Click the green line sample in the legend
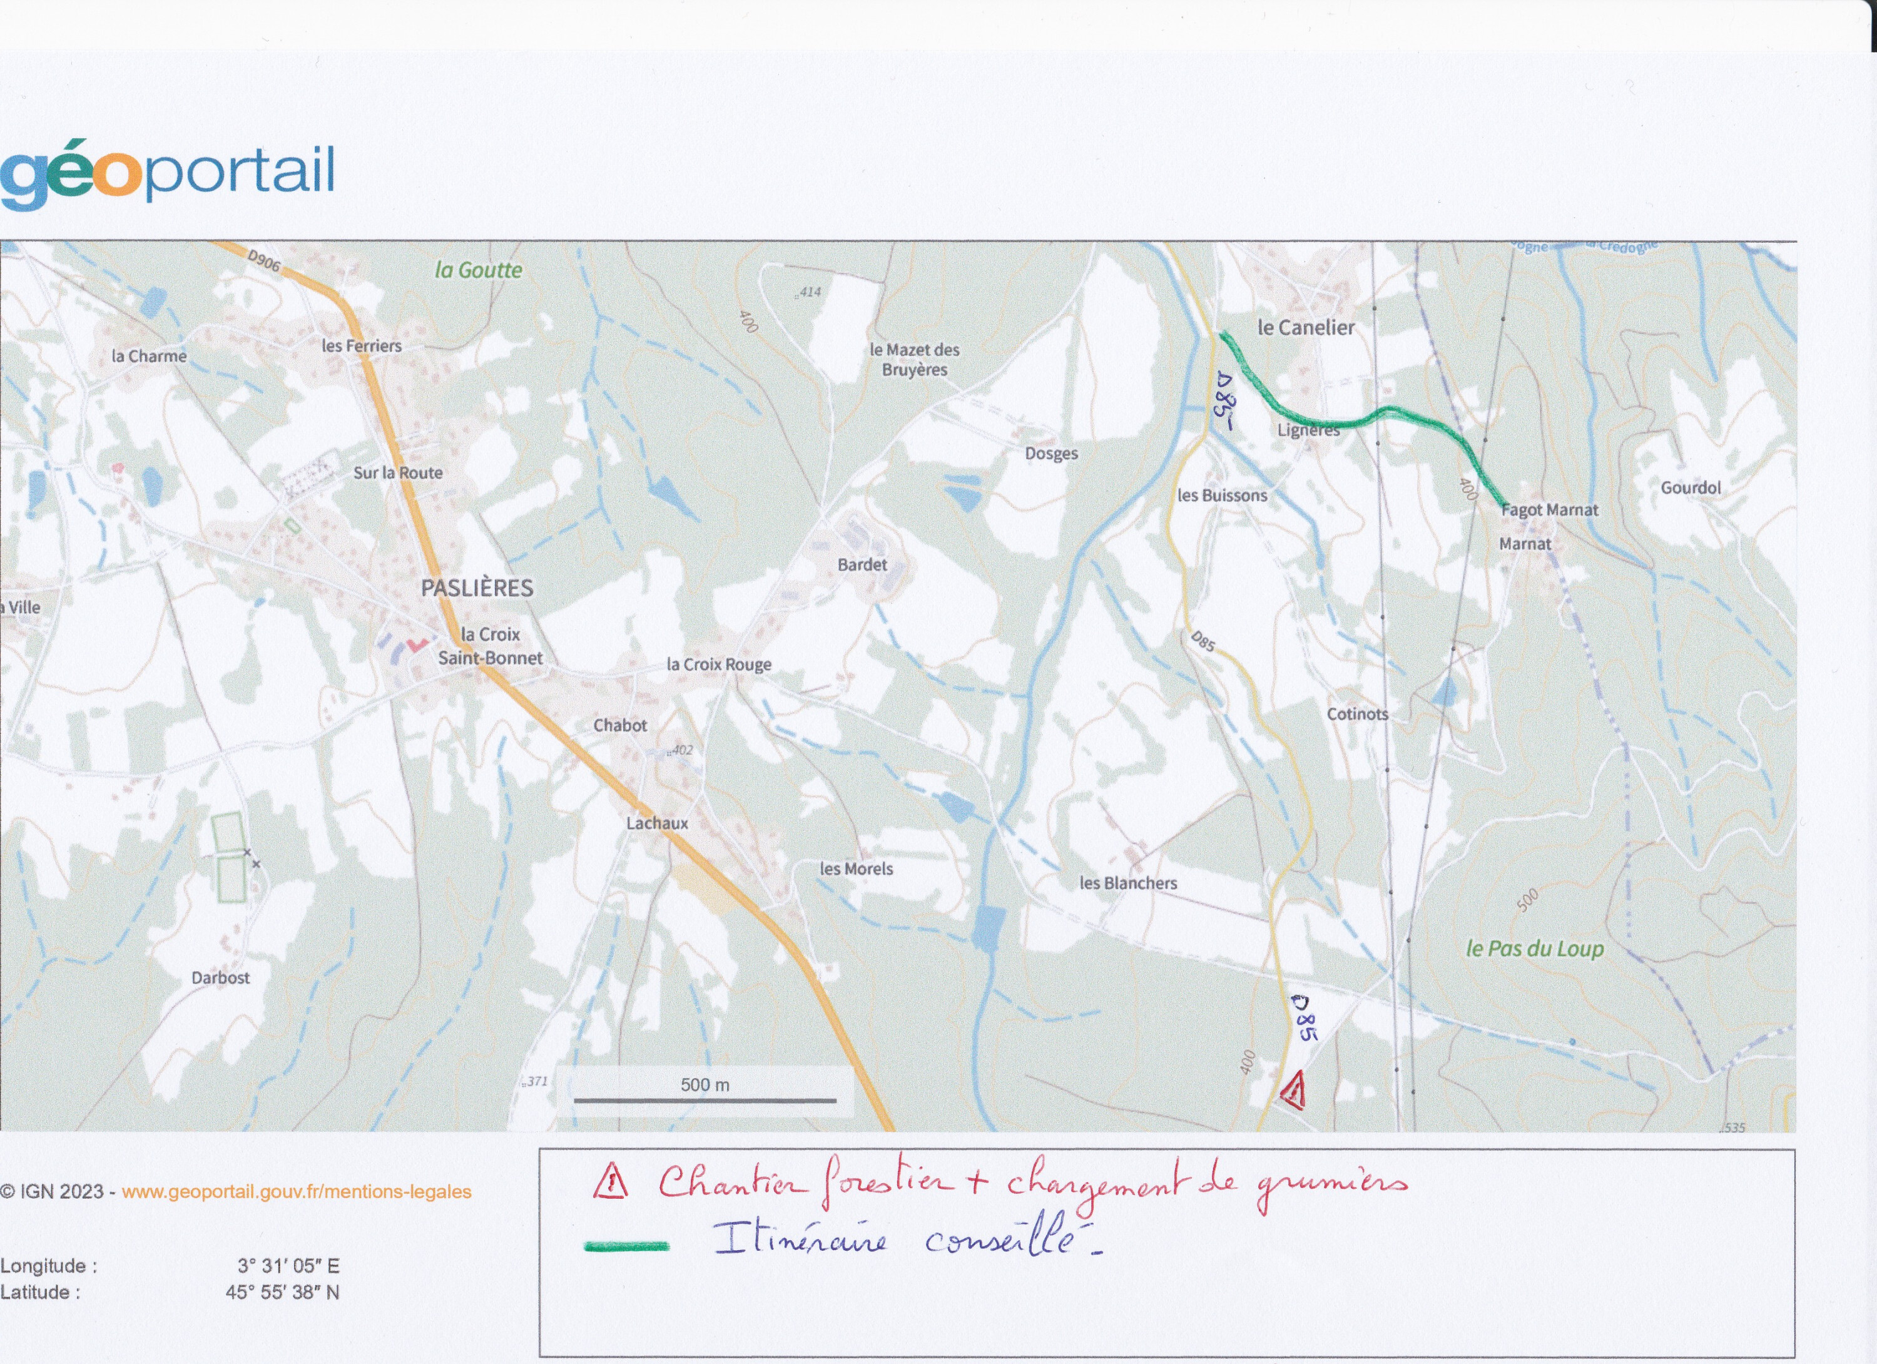This screenshot has height=1364, width=1877. (x=626, y=1246)
